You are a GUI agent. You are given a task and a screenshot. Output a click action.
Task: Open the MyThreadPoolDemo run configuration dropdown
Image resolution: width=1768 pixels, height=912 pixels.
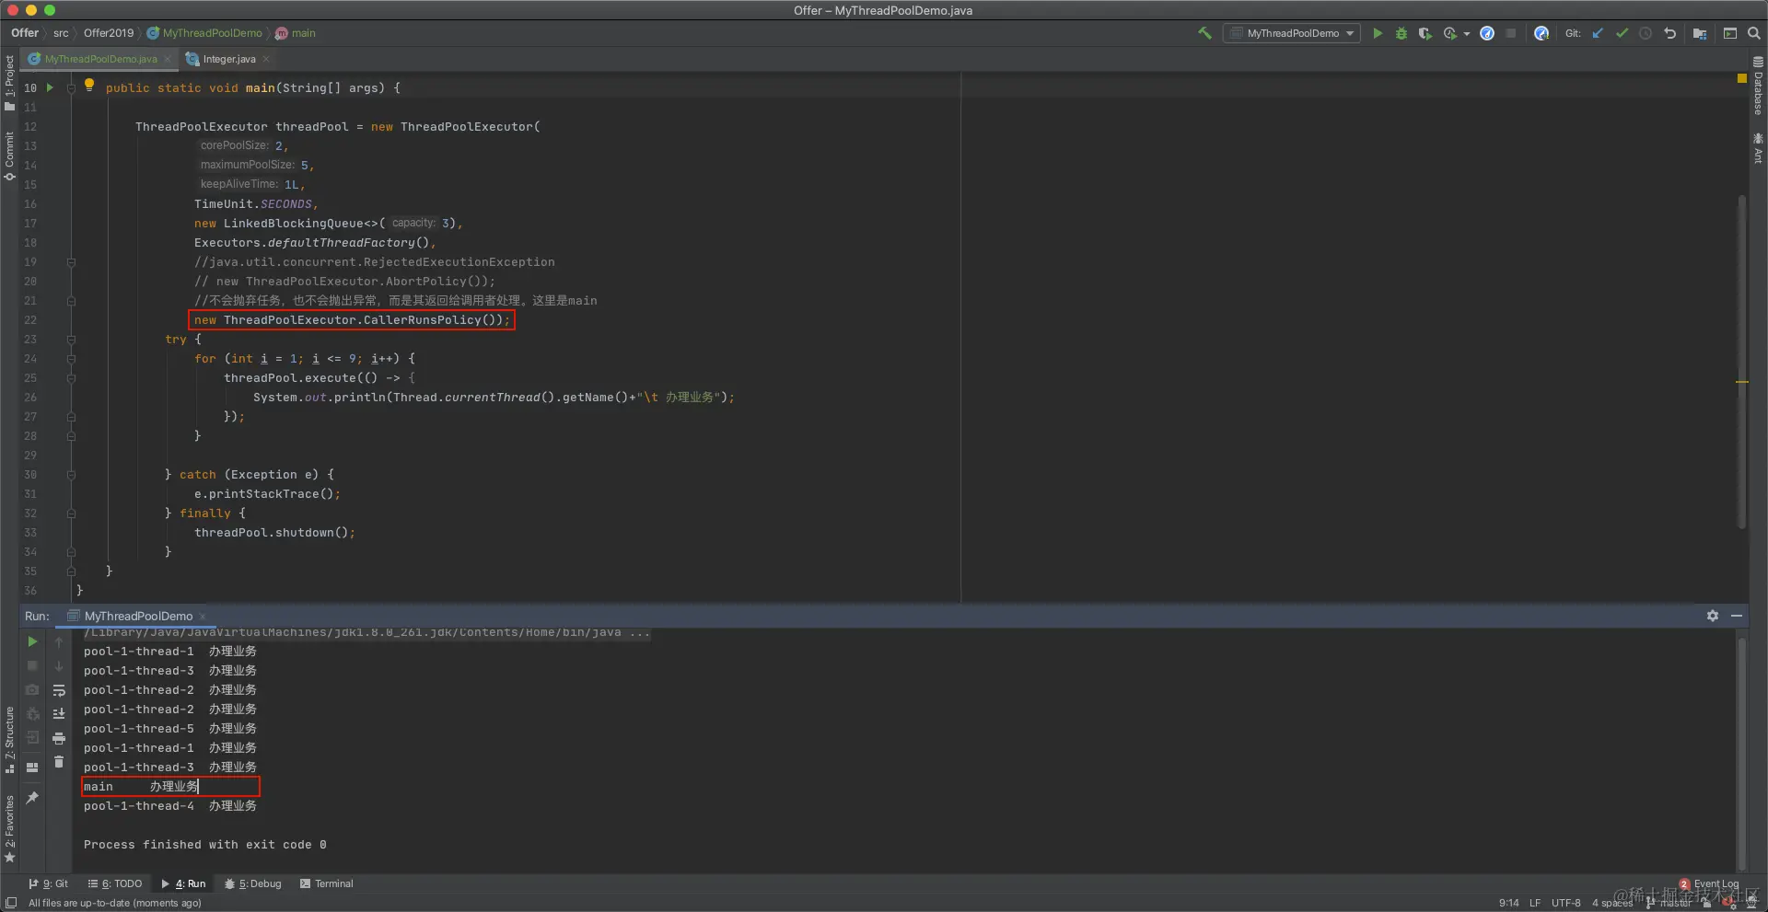tap(1293, 33)
